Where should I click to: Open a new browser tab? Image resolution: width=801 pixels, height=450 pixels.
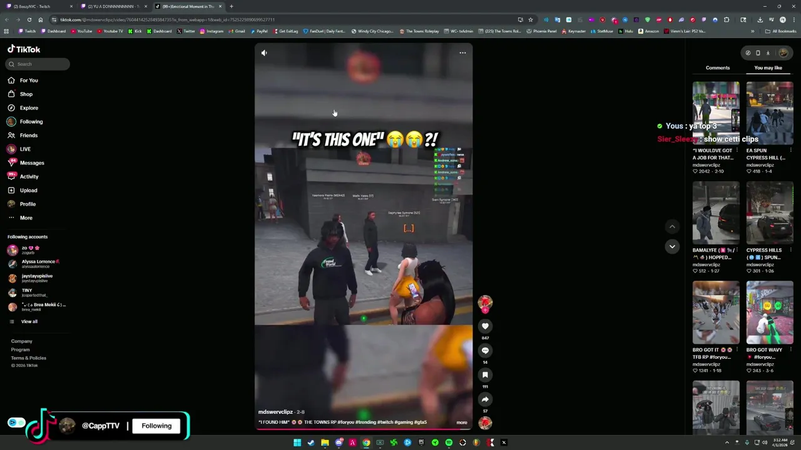click(x=231, y=6)
